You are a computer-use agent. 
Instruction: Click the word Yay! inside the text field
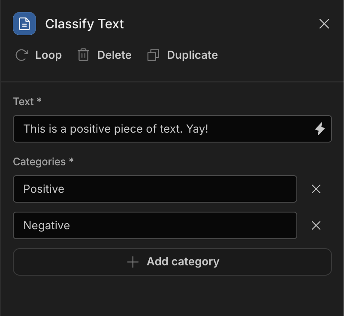(x=197, y=129)
